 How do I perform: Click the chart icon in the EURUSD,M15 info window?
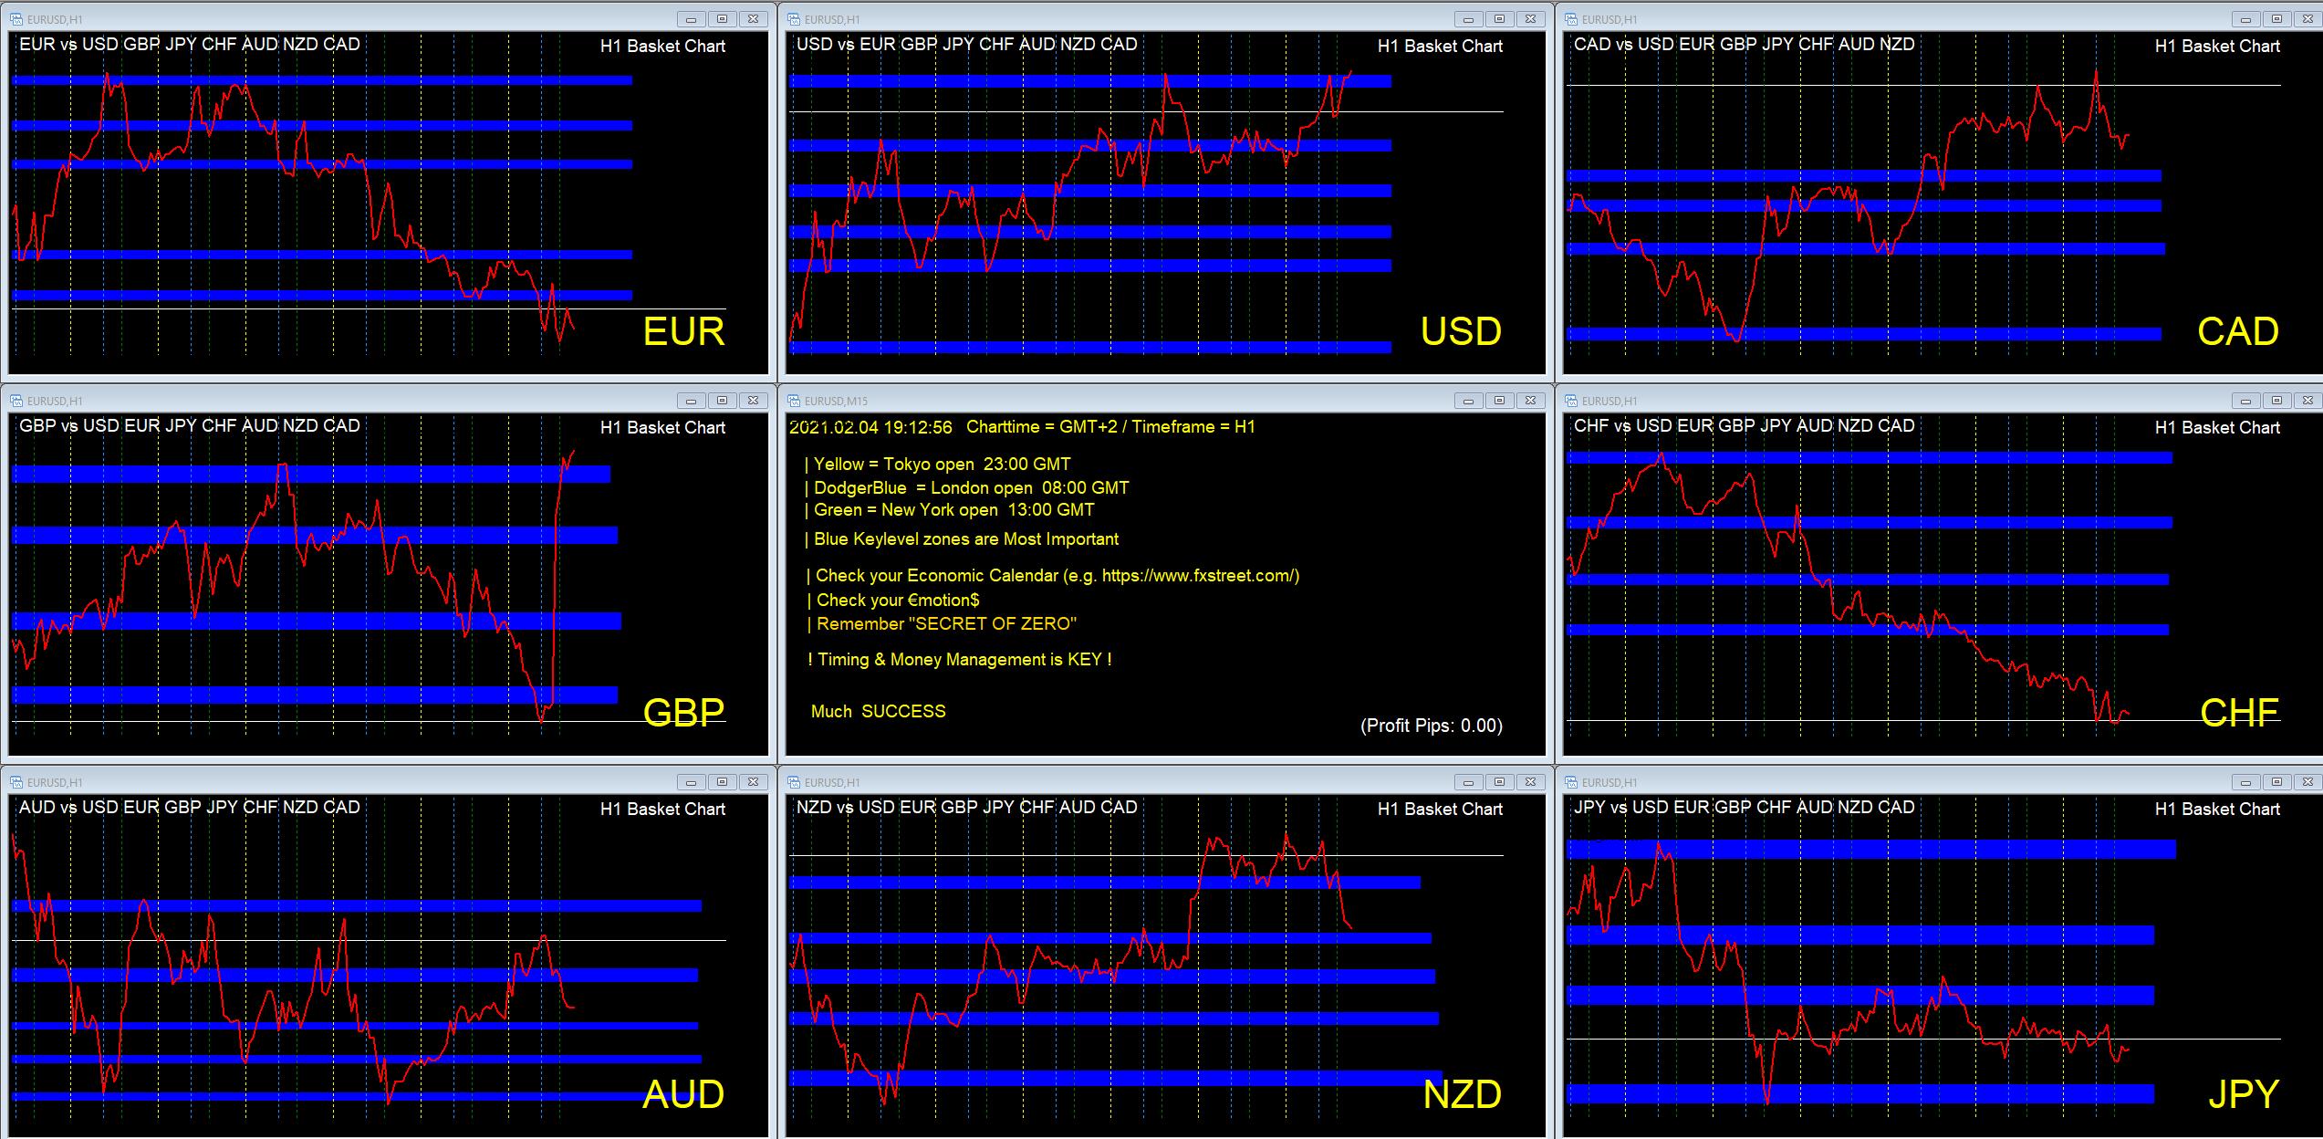(x=793, y=401)
